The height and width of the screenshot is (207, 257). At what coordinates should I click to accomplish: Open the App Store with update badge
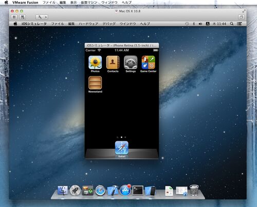(125, 191)
